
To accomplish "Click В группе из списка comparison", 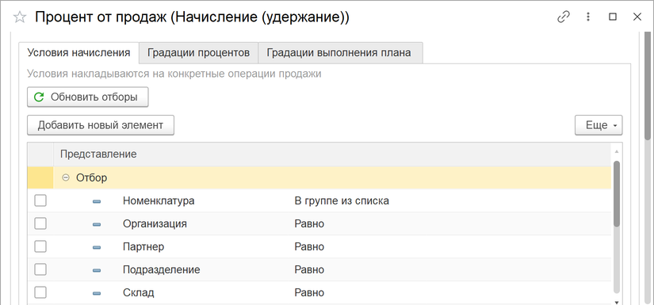I will pyautogui.click(x=342, y=201).
